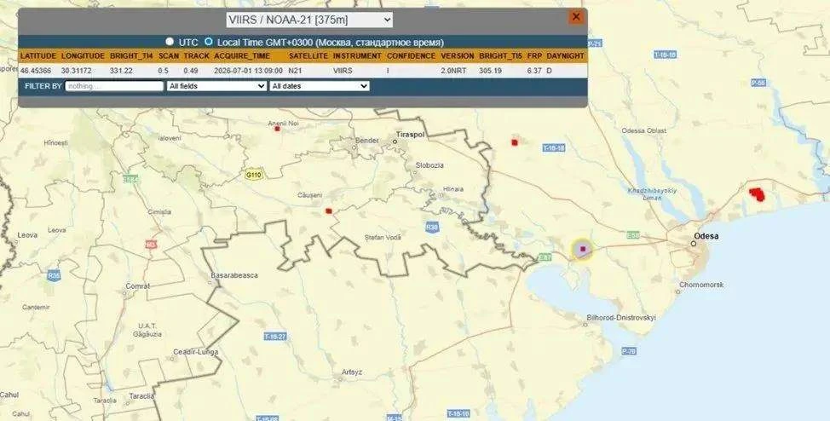Sort by the FRP column header
Screen dimensions: 830x421
point(534,55)
